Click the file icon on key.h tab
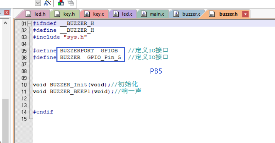The width and height of the screenshot is (275, 143). (x=57, y=14)
